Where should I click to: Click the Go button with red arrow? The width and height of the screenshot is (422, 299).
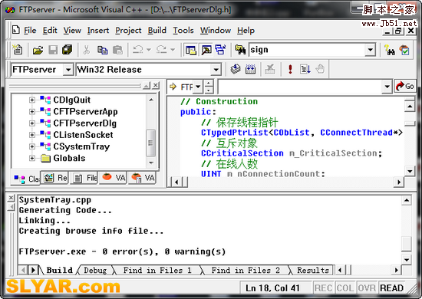(405, 86)
